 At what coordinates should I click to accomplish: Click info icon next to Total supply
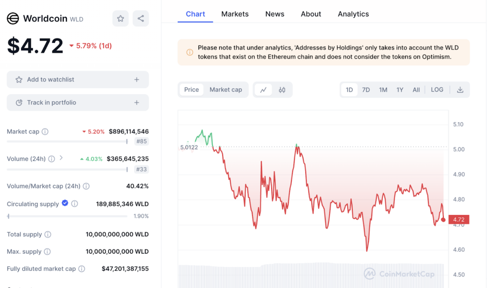pyautogui.click(x=48, y=234)
